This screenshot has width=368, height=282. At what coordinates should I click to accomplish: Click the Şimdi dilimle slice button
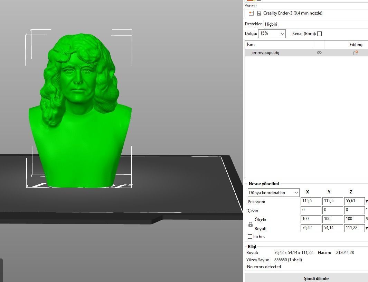[306, 278]
